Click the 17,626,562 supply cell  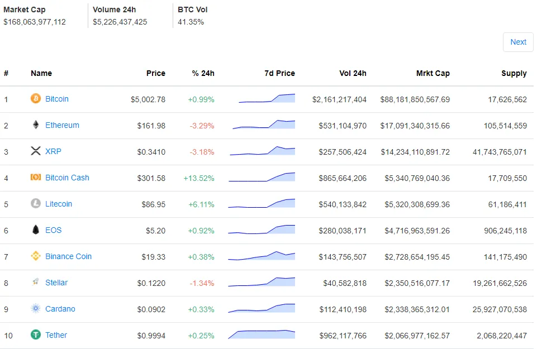(x=507, y=99)
